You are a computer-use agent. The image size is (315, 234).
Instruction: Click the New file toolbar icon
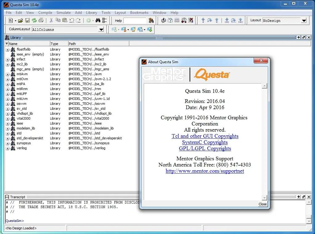pyautogui.click(x=11, y=20)
